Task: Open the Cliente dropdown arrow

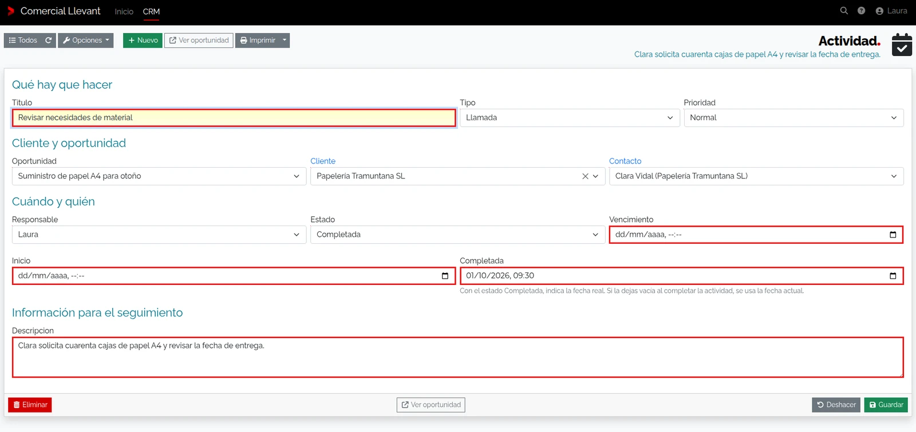Action: 596,176
